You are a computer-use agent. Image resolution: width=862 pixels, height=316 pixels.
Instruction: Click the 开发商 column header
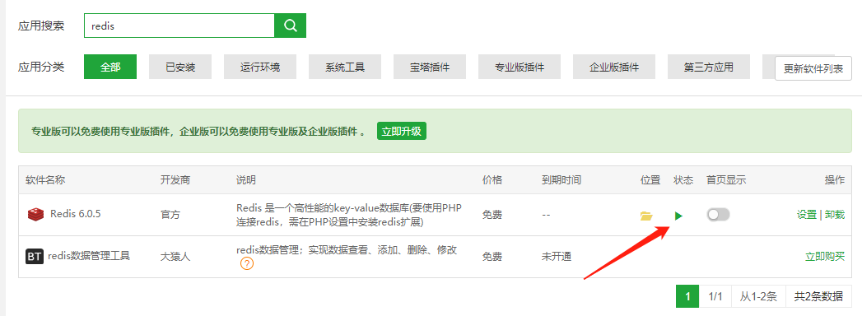click(175, 179)
